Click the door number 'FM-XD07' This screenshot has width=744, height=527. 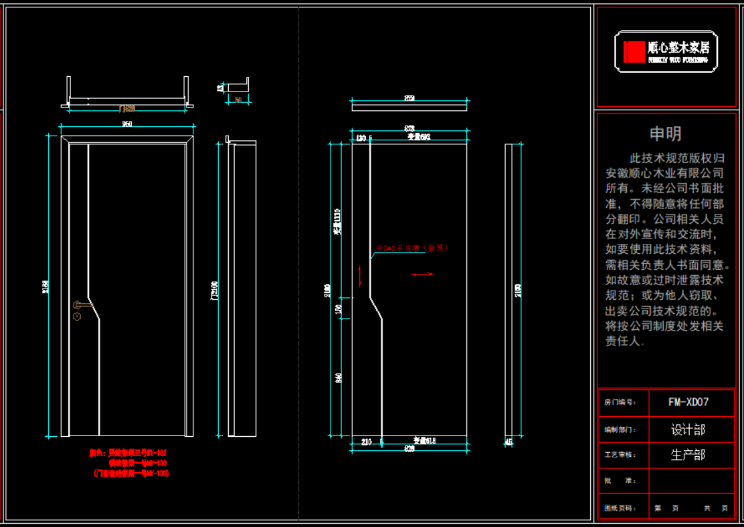coord(688,402)
